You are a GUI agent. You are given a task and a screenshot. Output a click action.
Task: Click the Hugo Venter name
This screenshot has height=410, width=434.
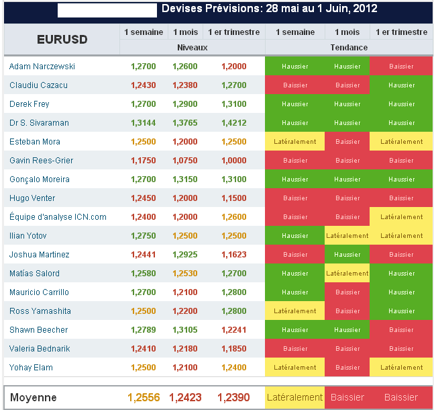[32, 198]
